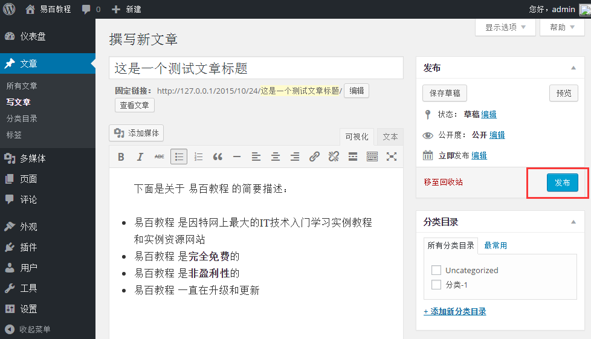The width and height of the screenshot is (591, 339).
Task: Click the blue 发布 publish button
Action: pos(562,182)
